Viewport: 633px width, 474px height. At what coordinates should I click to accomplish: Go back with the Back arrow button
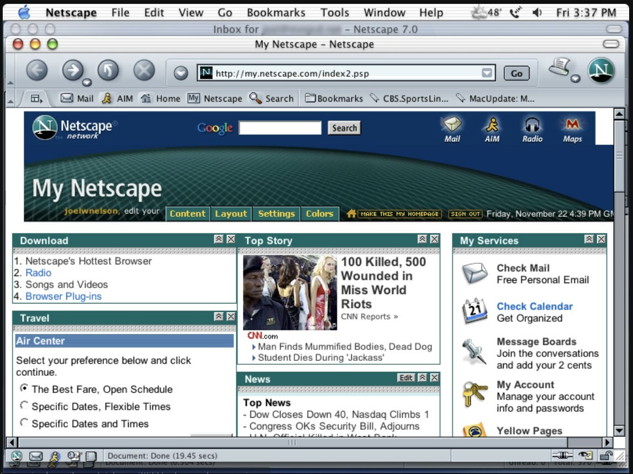click(x=37, y=71)
